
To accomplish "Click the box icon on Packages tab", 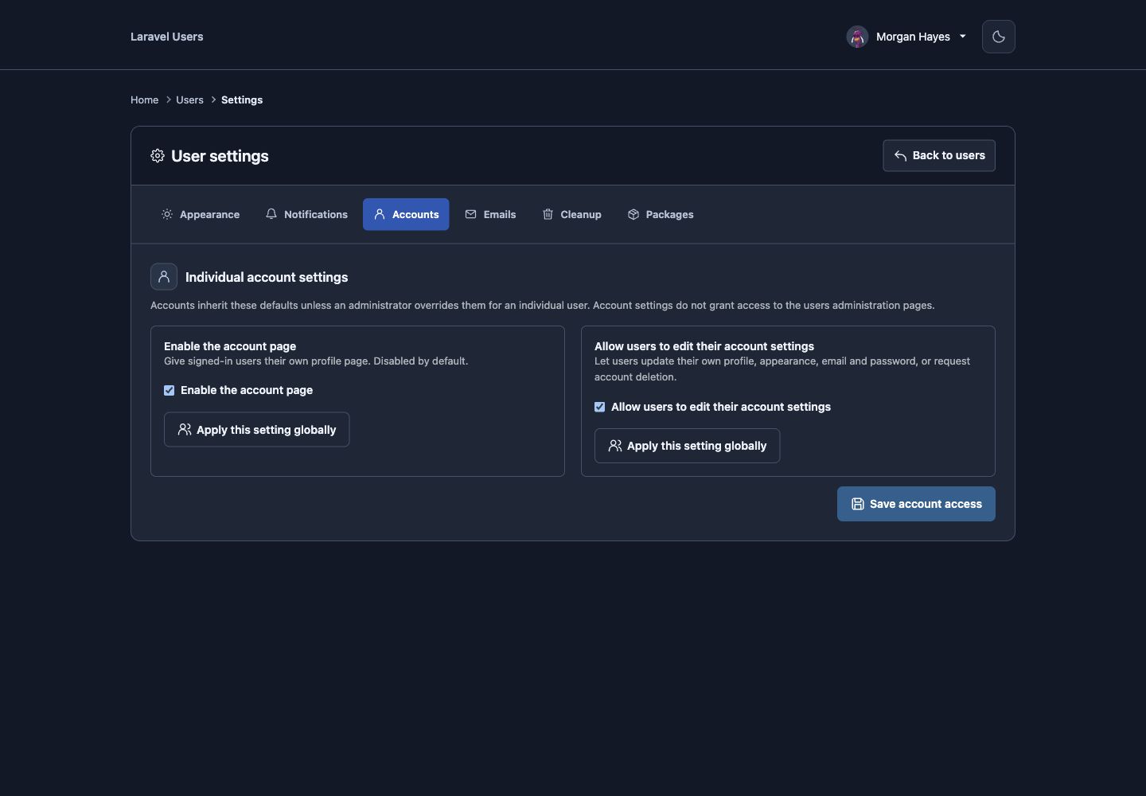I will (633, 214).
